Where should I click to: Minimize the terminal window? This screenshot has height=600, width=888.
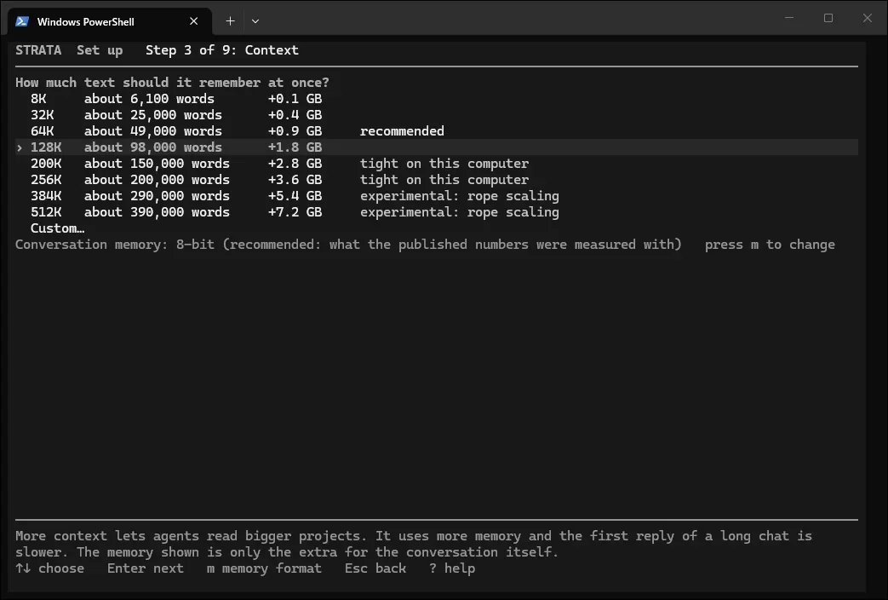click(789, 18)
